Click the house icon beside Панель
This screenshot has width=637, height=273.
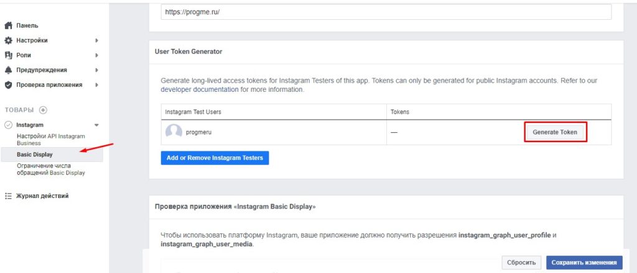pos(8,25)
